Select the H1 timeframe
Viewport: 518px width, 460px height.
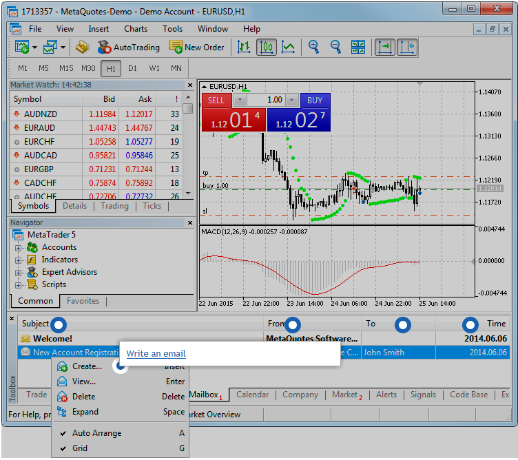111,68
